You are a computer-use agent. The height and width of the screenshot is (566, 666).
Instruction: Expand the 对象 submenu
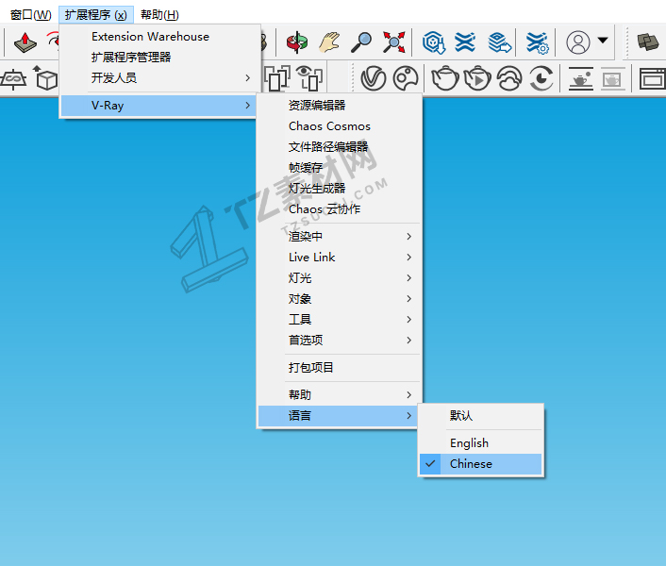tap(339, 299)
